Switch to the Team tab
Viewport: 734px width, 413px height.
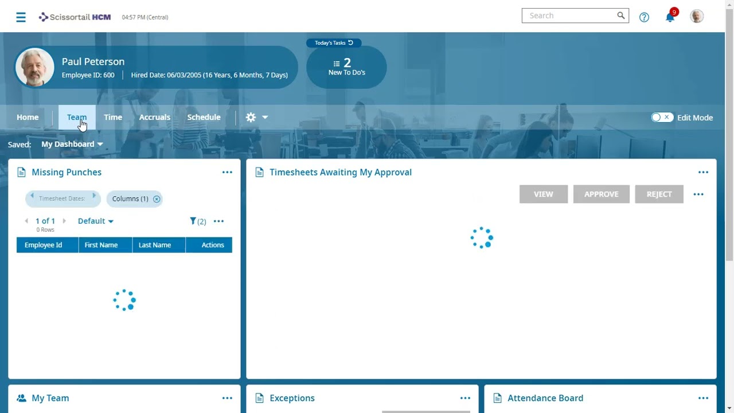click(x=77, y=117)
